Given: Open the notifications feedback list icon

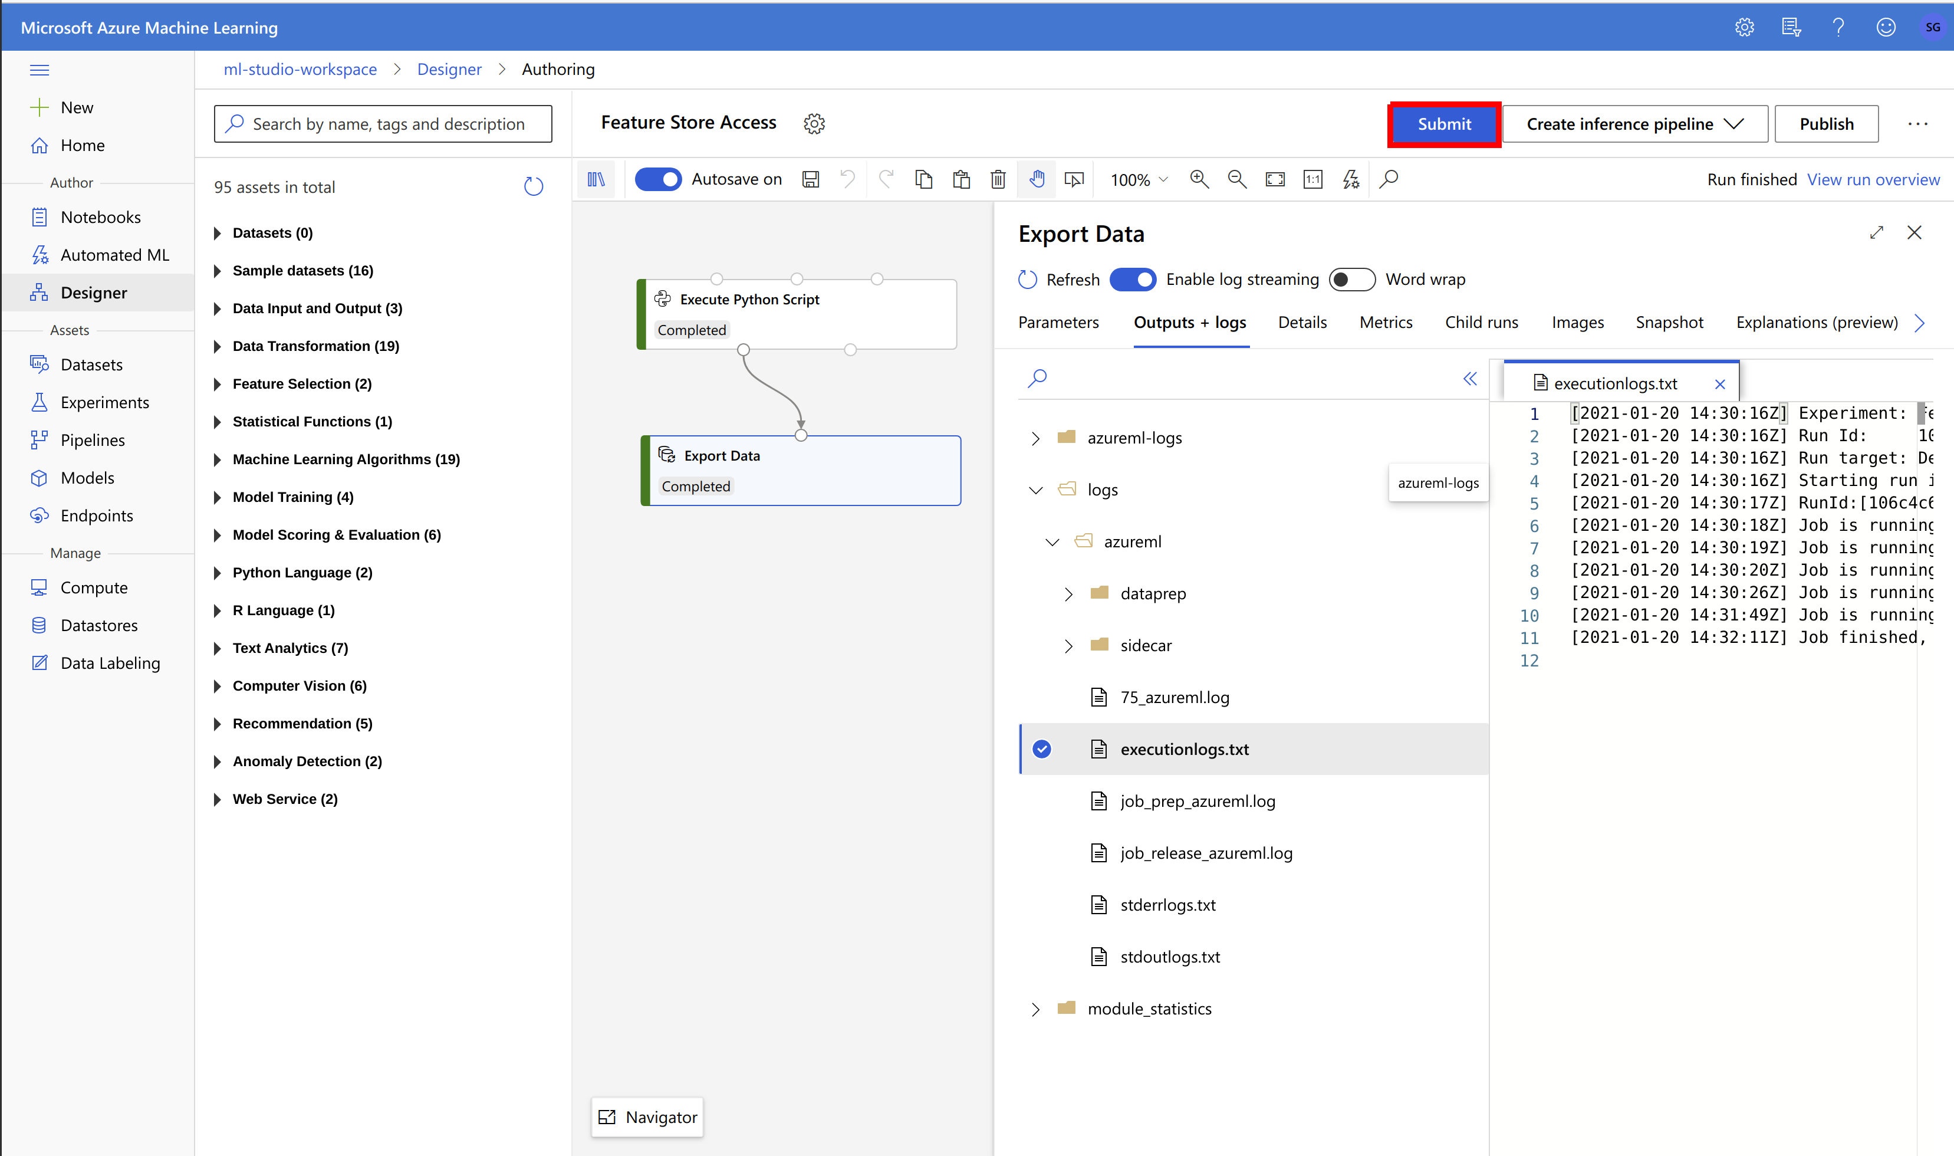Looking at the screenshot, I should coord(1791,27).
